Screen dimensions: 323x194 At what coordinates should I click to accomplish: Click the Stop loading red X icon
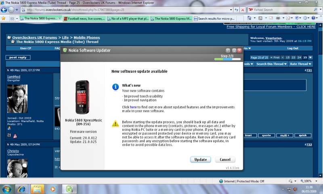pyautogui.click(x=243, y=10)
